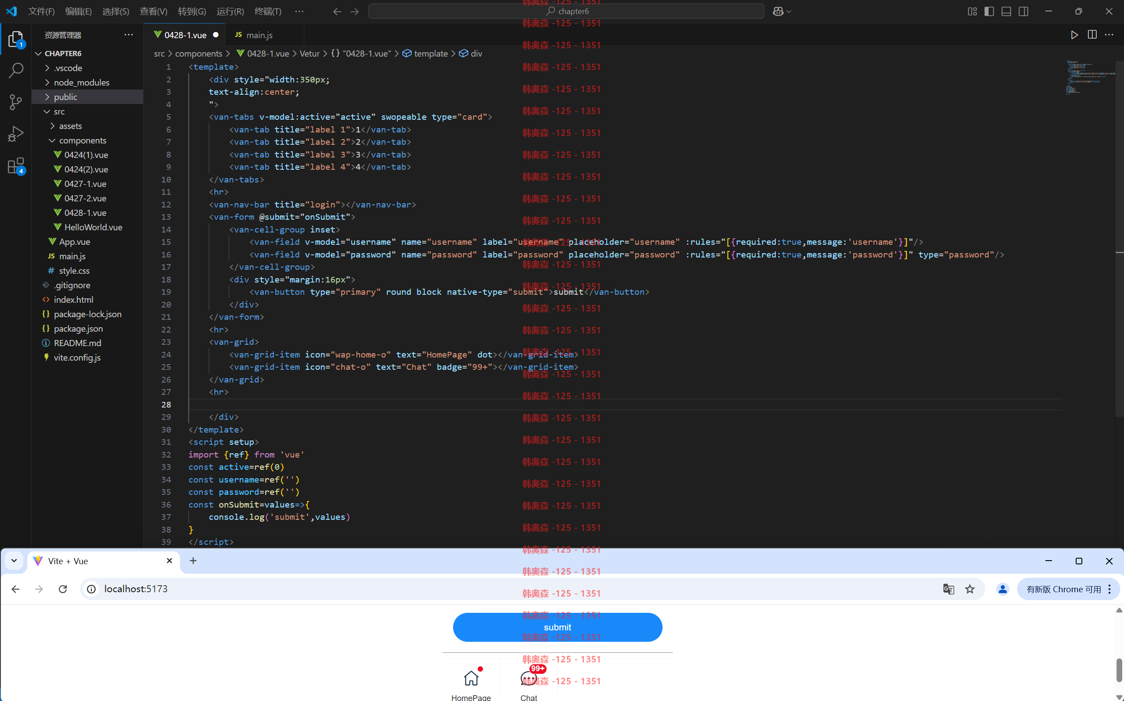Image resolution: width=1124 pixels, height=701 pixels.
Task: Close the Vite + Vue Chrome tab
Action: tap(169, 561)
